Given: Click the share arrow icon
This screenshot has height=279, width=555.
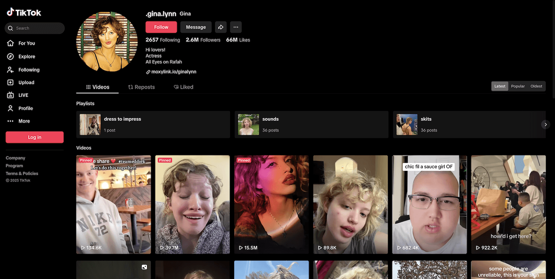Looking at the screenshot, I should (x=221, y=27).
